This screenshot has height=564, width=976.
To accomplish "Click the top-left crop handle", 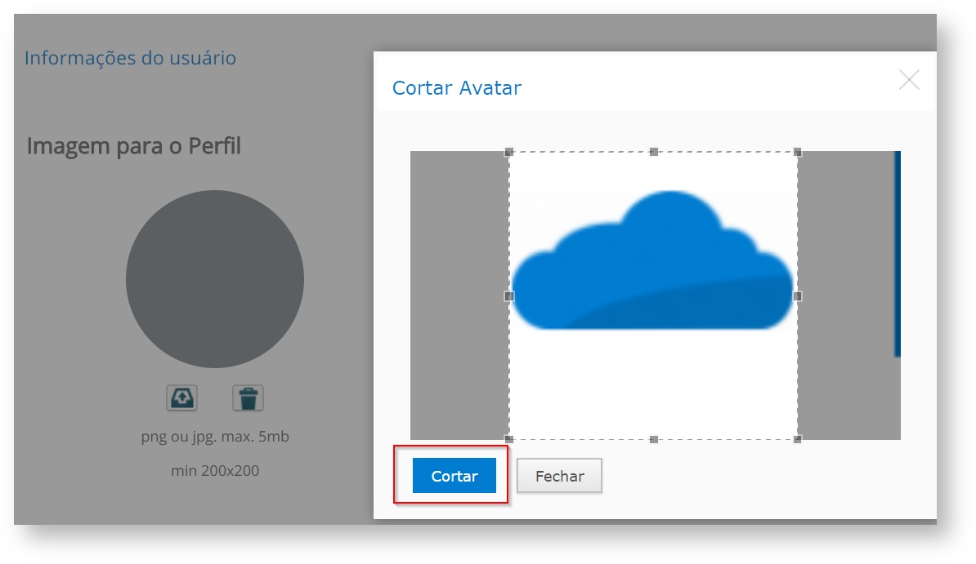I will point(508,152).
